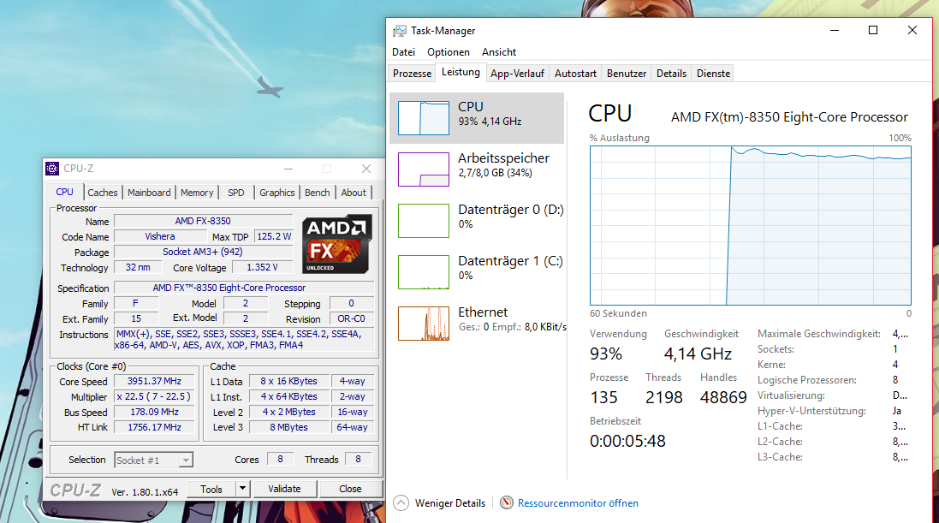Switch to the Dienste tab
Screen dimensions: 939x523
coord(713,74)
